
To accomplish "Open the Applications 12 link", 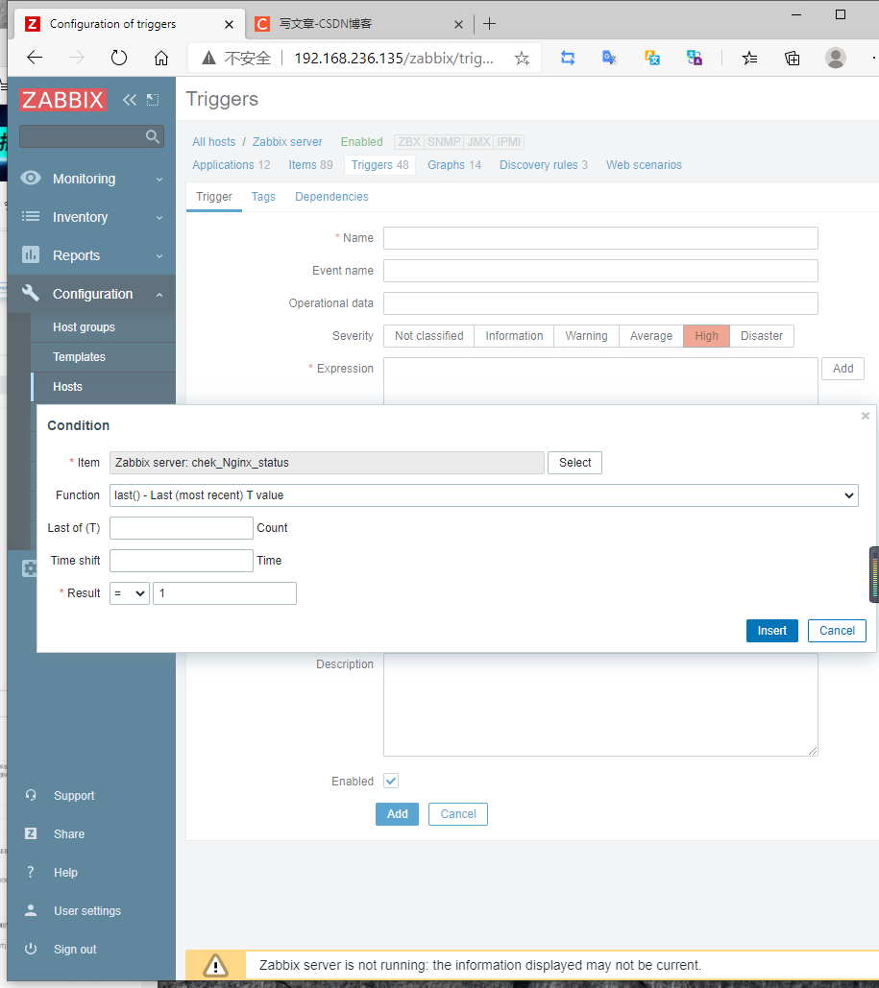I will (232, 165).
